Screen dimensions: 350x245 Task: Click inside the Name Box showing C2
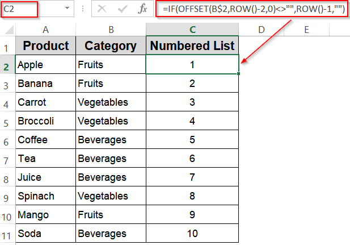(28, 9)
